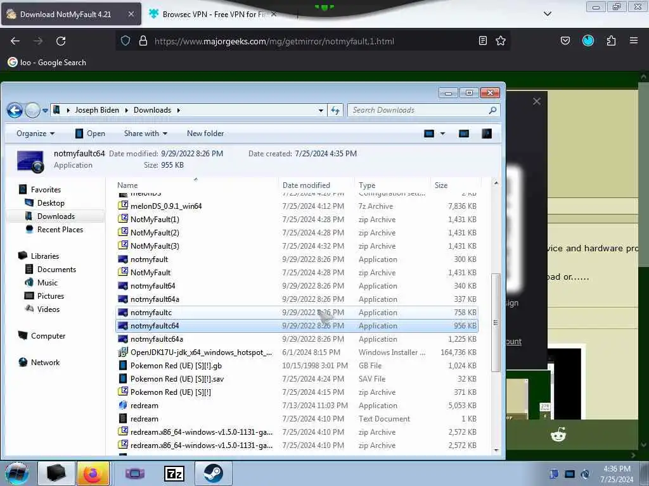The image size is (649, 486).
Task: Click New folder button
Action: coord(205,134)
